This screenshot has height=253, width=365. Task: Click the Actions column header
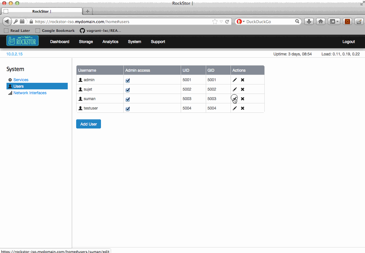pos(247,70)
